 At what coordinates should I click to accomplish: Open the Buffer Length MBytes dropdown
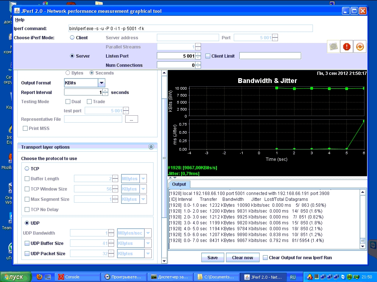point(143,179)
